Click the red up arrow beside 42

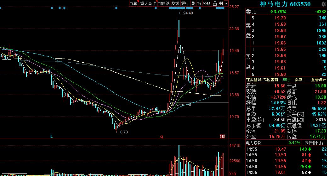tap(310, 161)
